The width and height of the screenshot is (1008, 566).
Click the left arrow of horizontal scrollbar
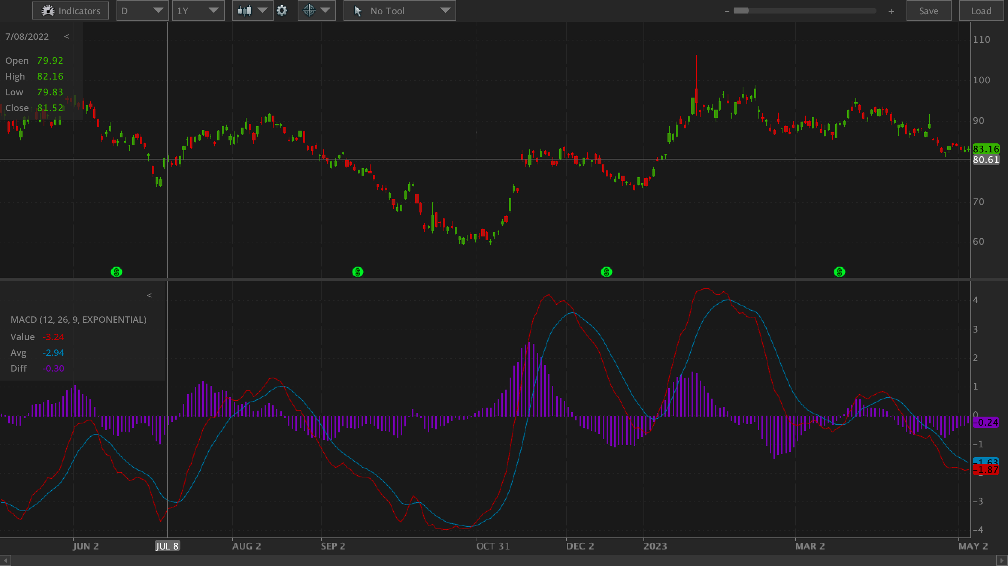pyautogui.click(x=6, y=560)
